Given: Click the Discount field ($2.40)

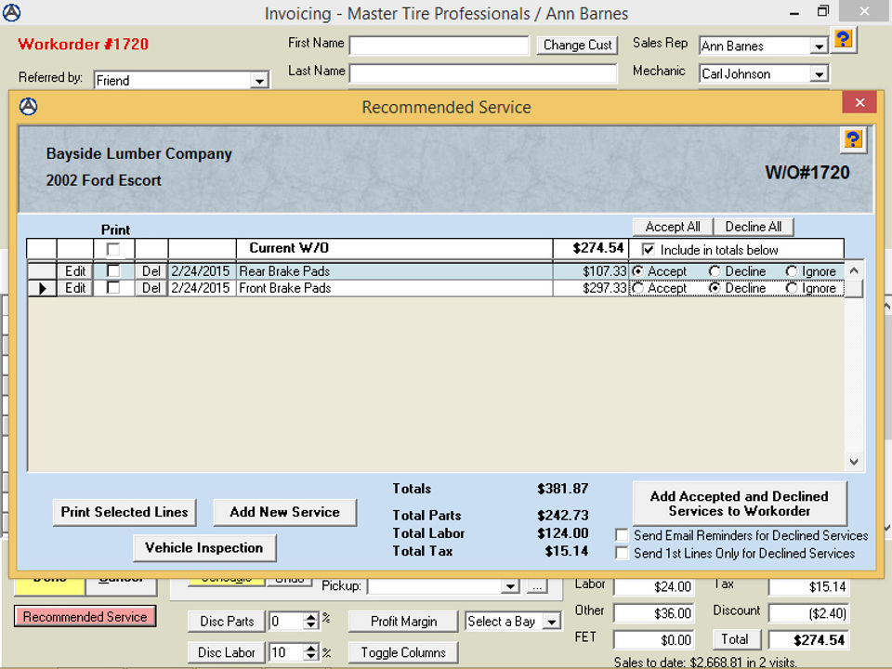Looking at the screenshot, I should [808, 613].
